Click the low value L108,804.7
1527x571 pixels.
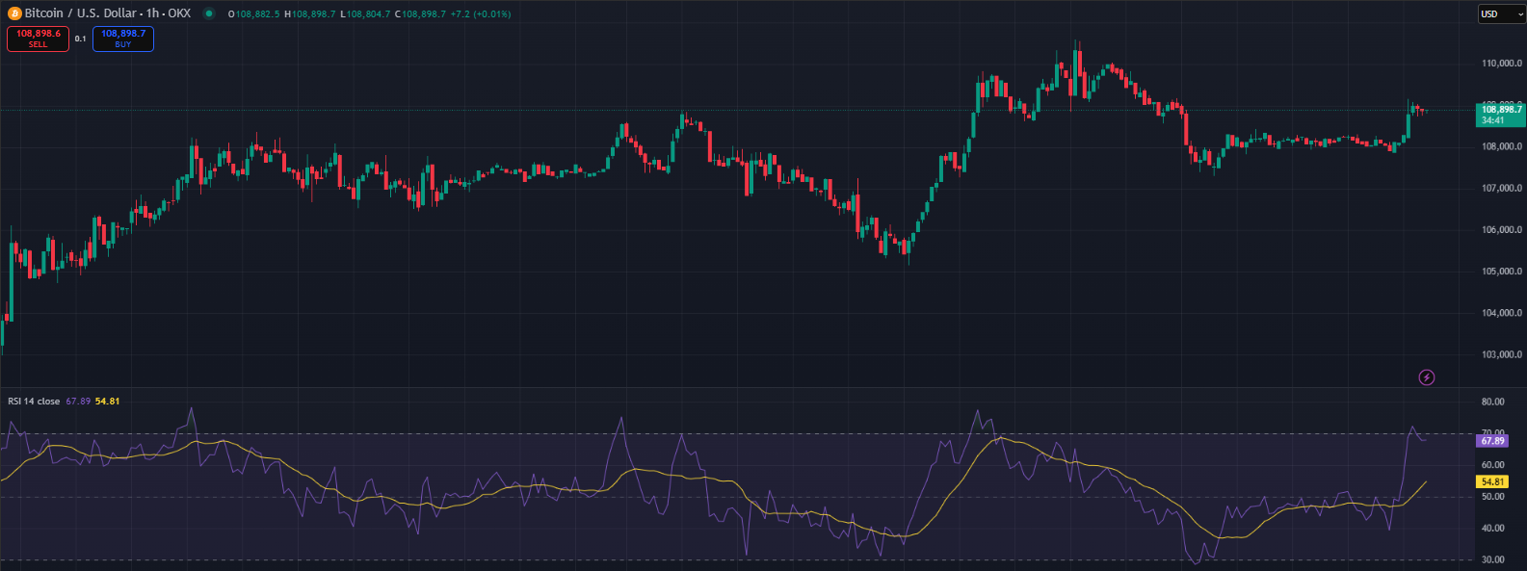point(365,14)
